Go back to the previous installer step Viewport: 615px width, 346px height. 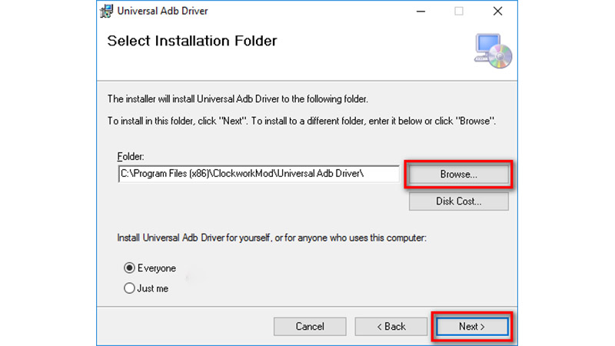(x=391, y=326)
